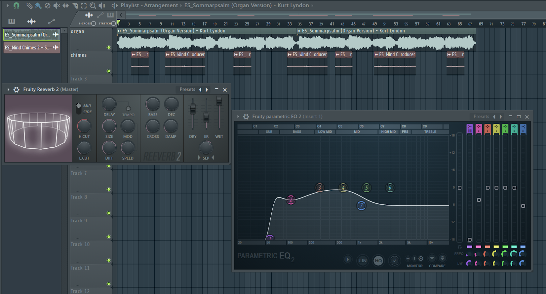
Task: Select EQ band 7 node
Action: tap(361, 206)
